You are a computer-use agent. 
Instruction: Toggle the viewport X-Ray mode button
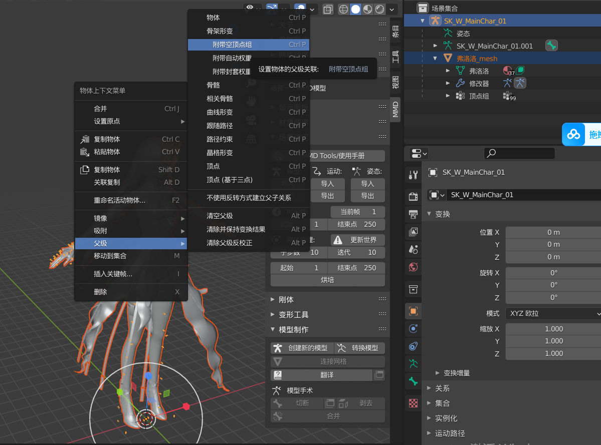pyautogui.click(x=328, y=9)
